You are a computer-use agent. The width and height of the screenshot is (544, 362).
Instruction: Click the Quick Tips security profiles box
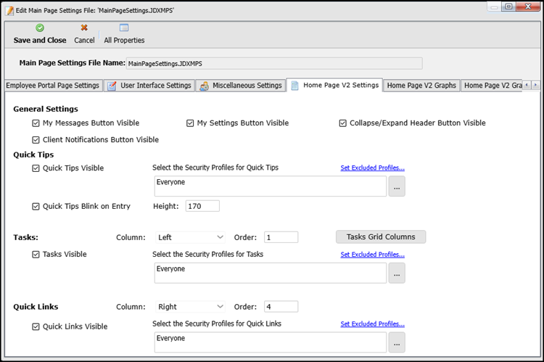271,186
